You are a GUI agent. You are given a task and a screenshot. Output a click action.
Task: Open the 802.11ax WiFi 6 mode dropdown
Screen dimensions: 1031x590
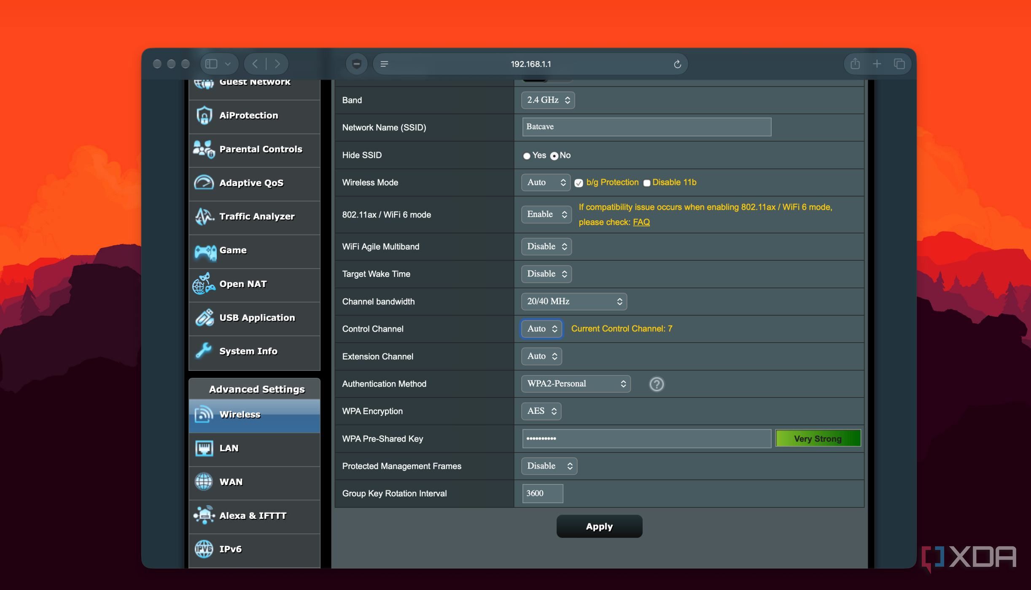click(x=546, y=215)
